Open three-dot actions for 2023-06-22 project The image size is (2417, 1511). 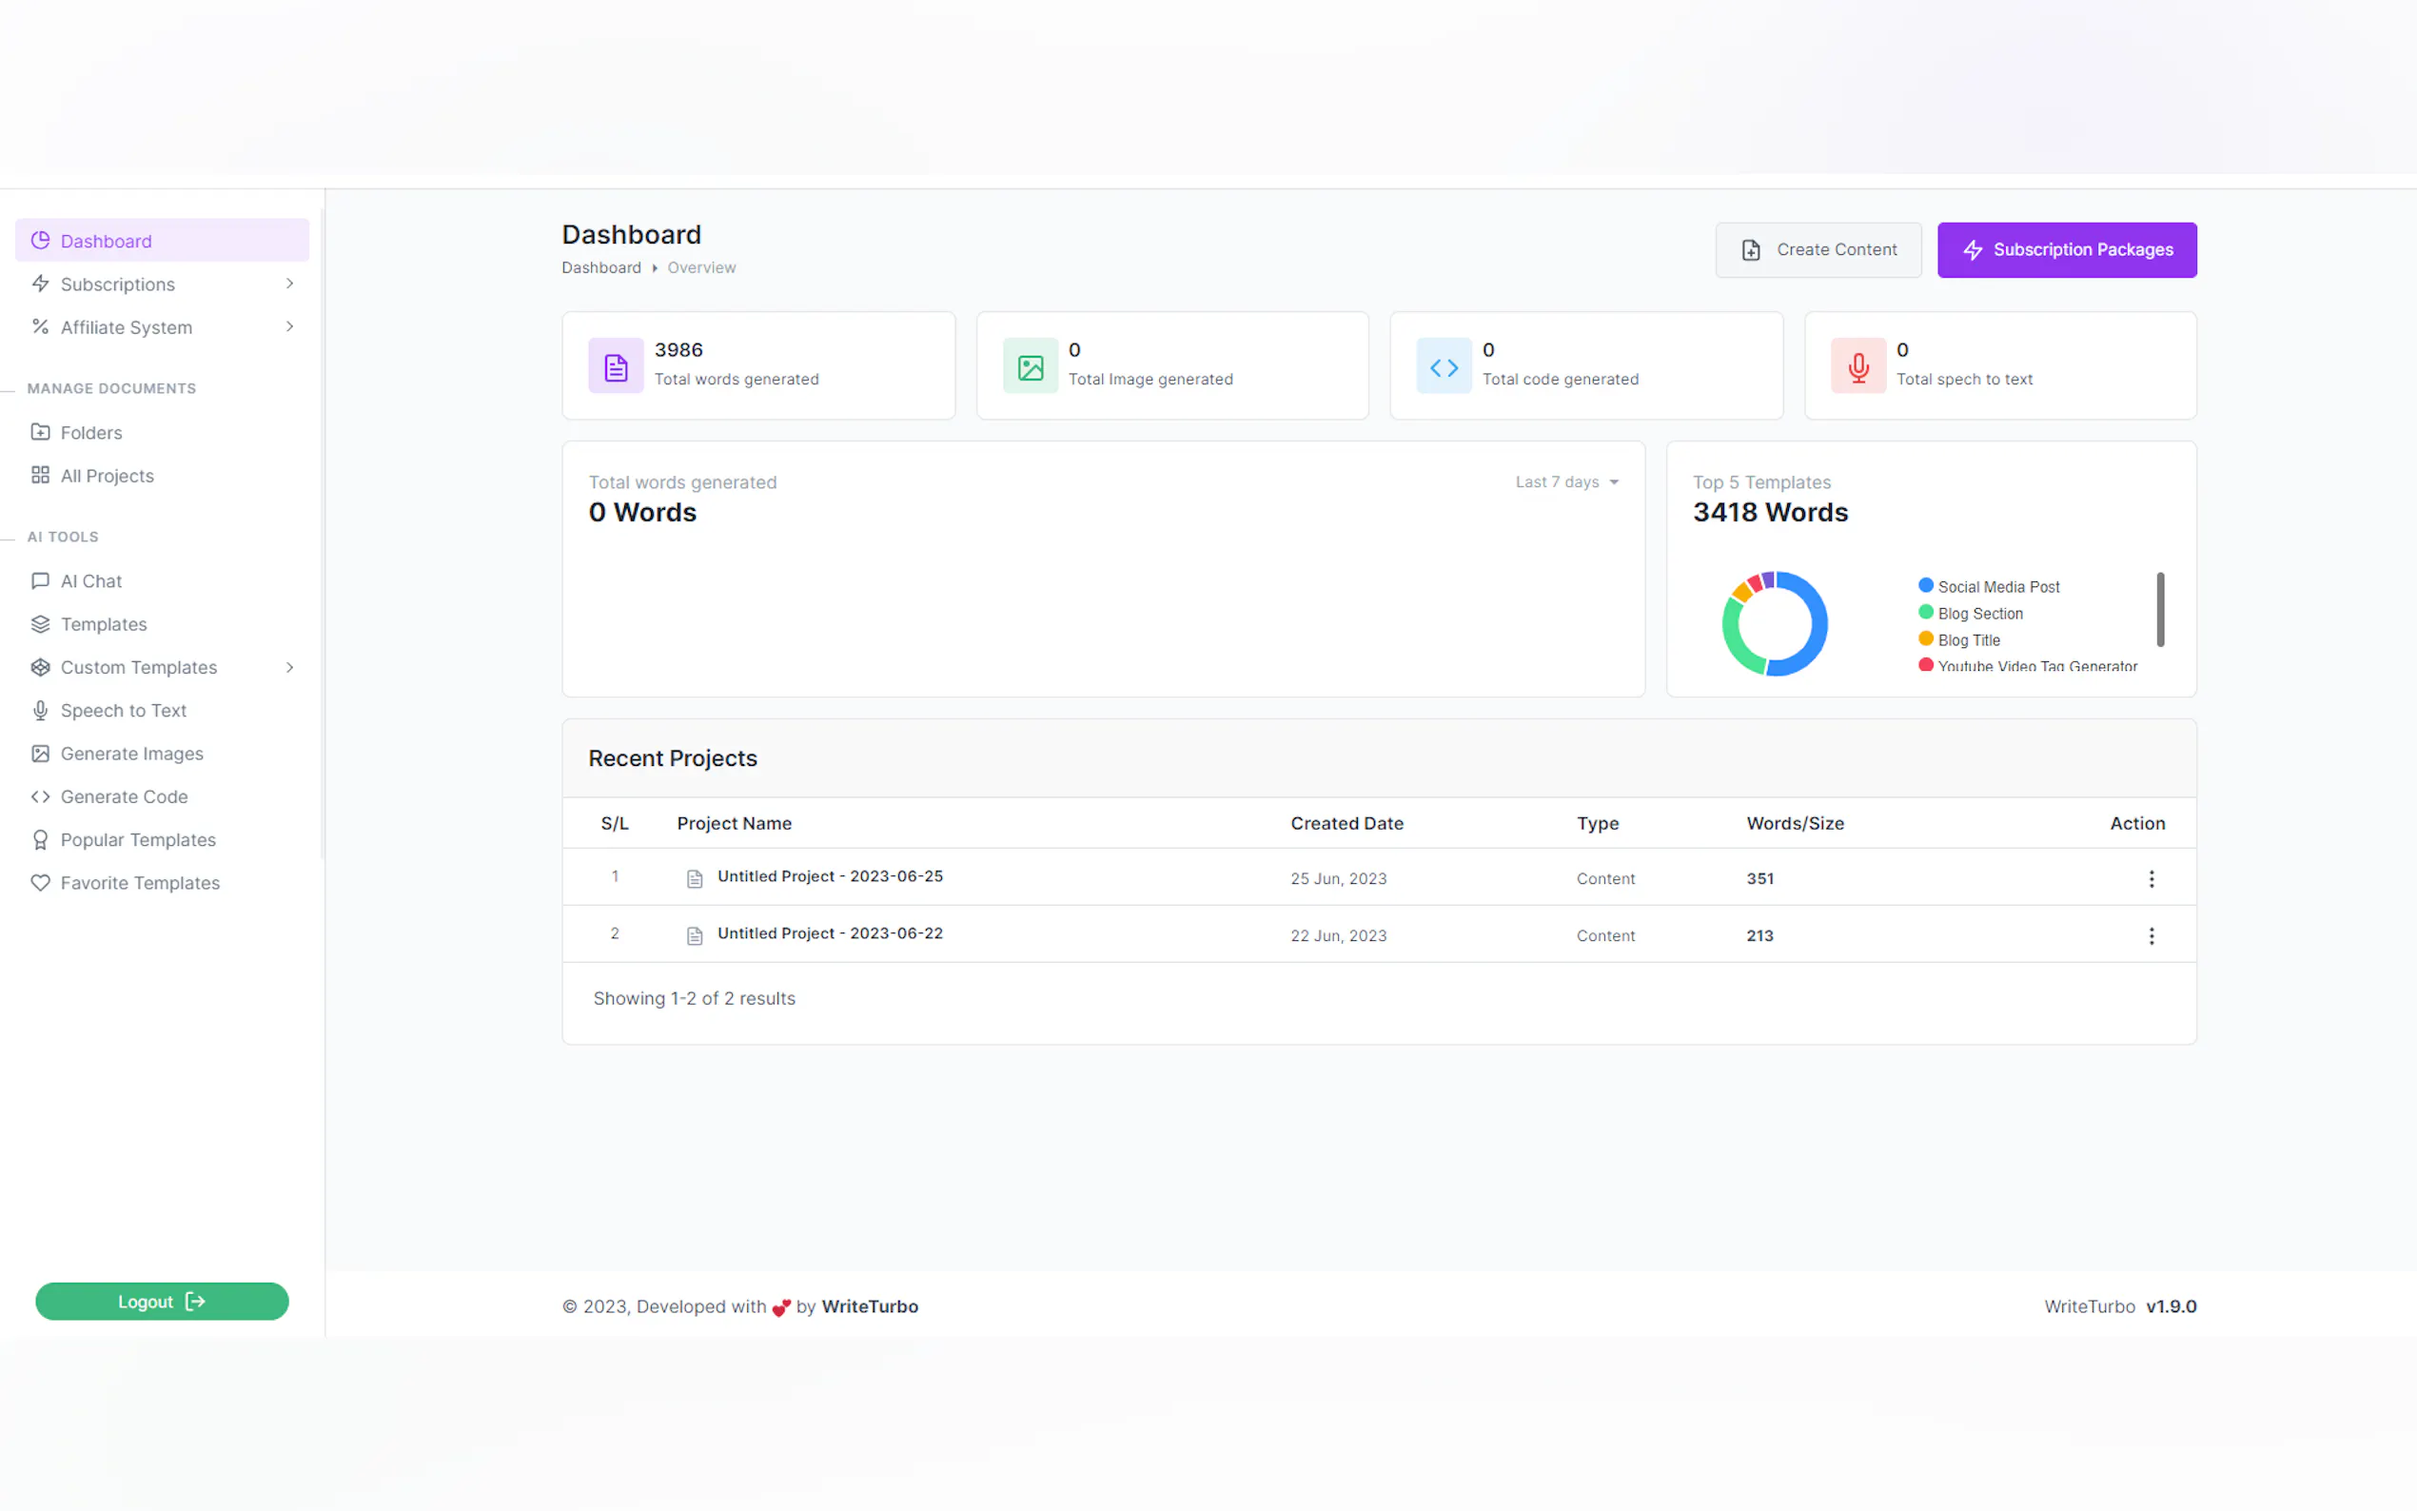[2151, 935]
